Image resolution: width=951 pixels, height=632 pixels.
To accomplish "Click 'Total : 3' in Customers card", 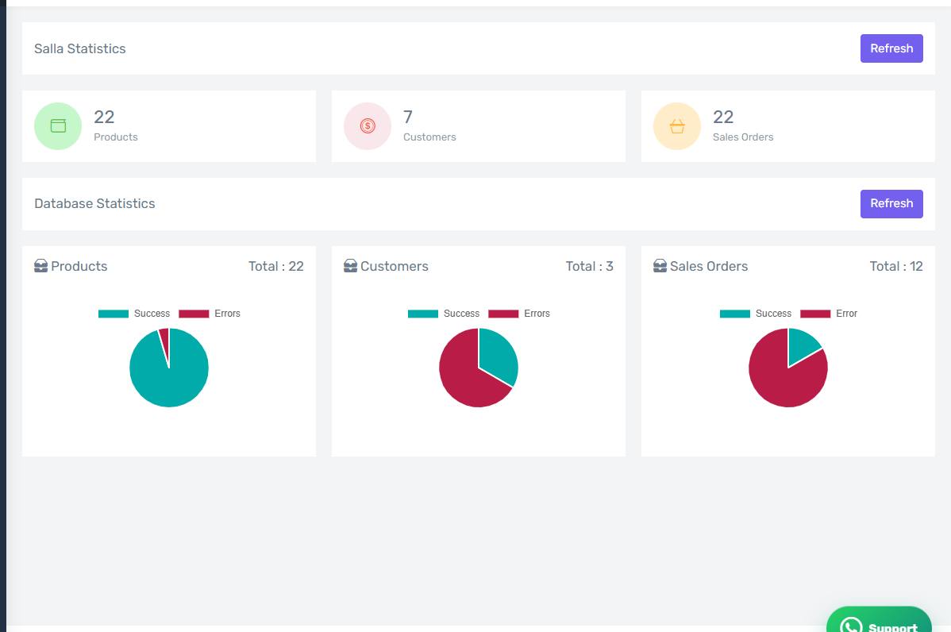I will point(590,266).
